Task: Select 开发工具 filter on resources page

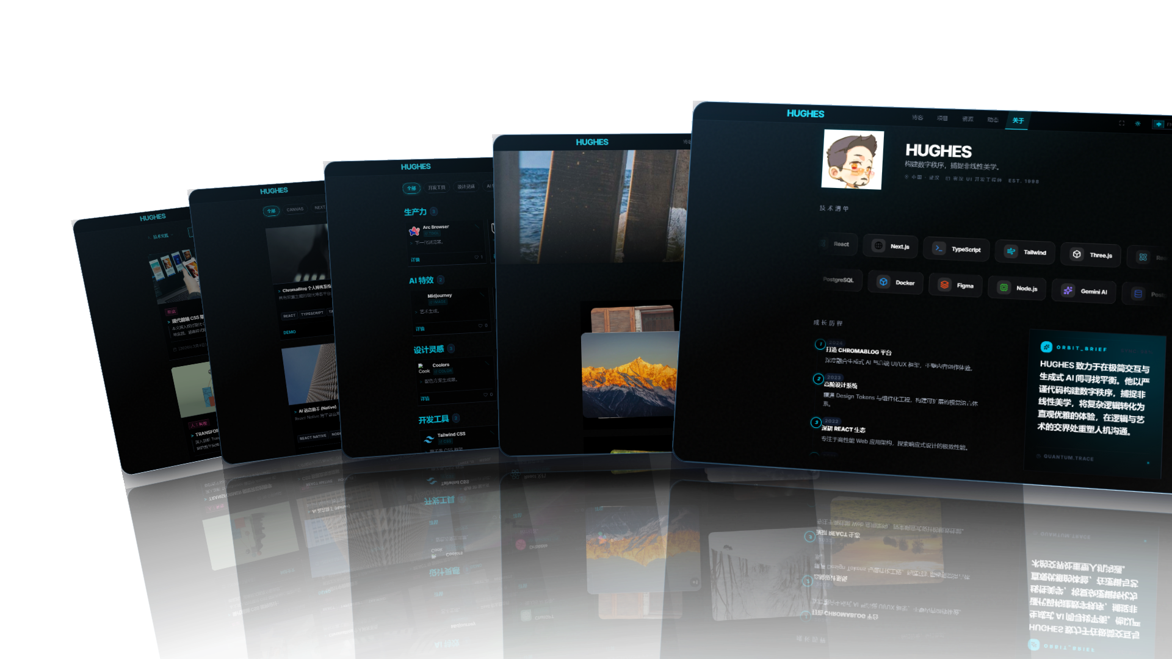Action: 436,187
